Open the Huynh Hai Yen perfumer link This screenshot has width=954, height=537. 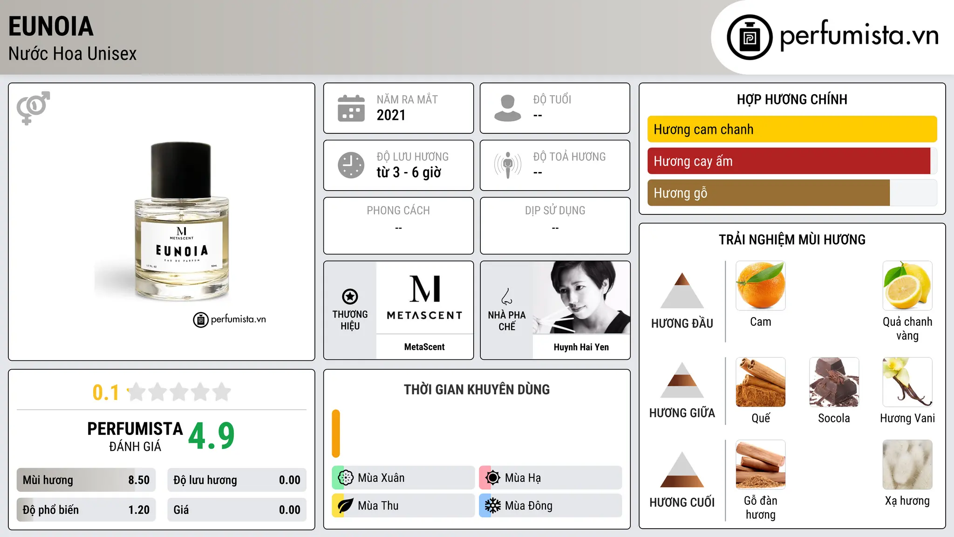click(x=581, y=347)
